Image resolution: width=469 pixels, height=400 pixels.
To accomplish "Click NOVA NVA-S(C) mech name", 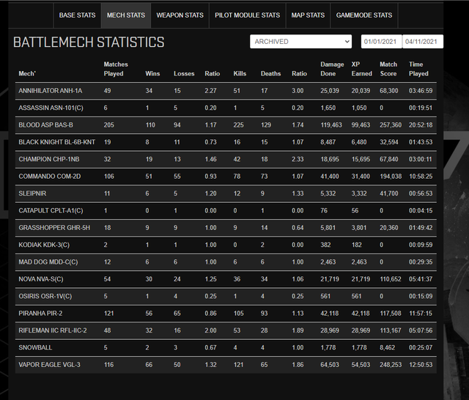I will point(41,279).
